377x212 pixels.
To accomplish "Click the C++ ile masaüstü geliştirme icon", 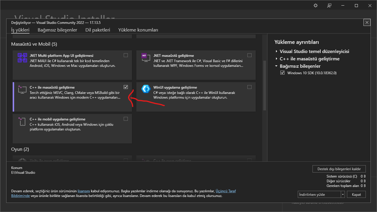I will 22,90.
